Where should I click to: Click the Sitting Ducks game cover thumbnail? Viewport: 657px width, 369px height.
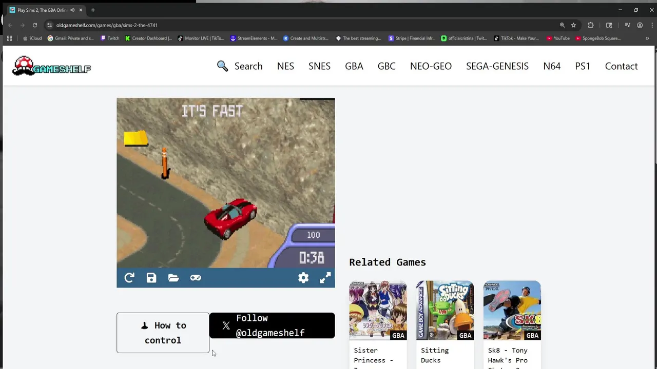click(445, 311)
